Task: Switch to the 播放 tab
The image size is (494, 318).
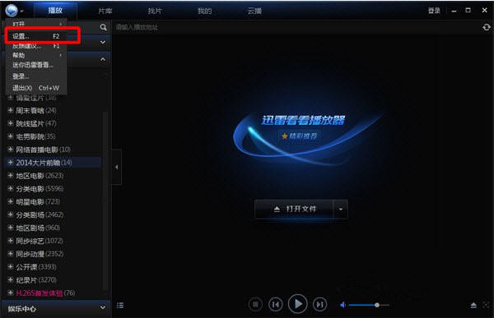Action: 55,11
